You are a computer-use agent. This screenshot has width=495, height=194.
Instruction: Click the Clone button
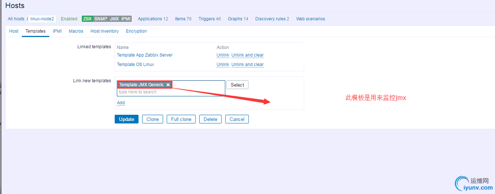tap(153, 119)
